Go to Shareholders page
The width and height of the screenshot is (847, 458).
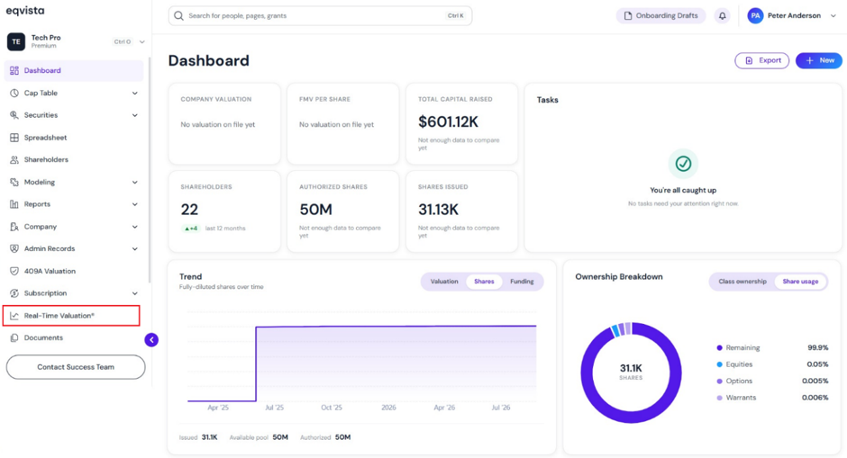tap(74, 159)
